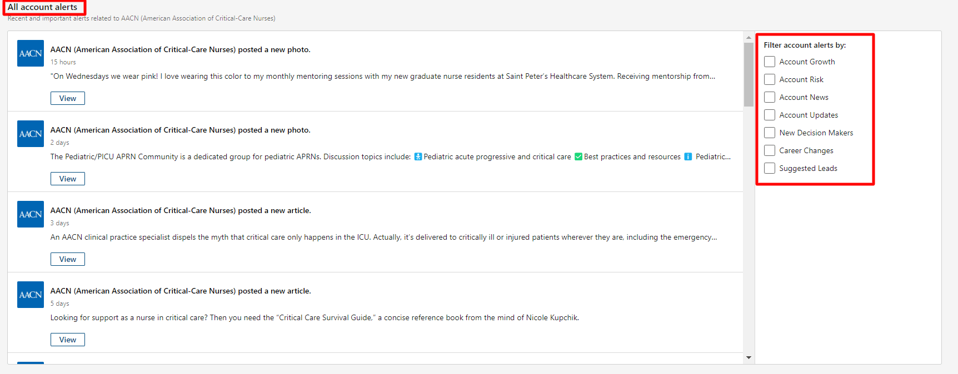The width and height of the screenshot is (958, 374).
Task: Click the 'On Wednesdays we wear pink' post text
Action: (x=383, y=76)
